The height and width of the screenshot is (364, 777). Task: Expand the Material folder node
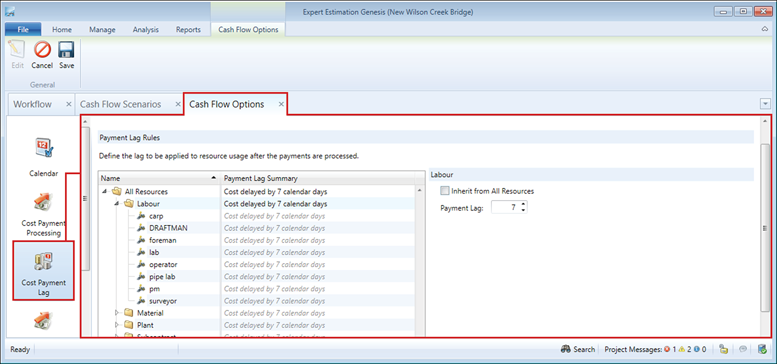tap(117, 313)
